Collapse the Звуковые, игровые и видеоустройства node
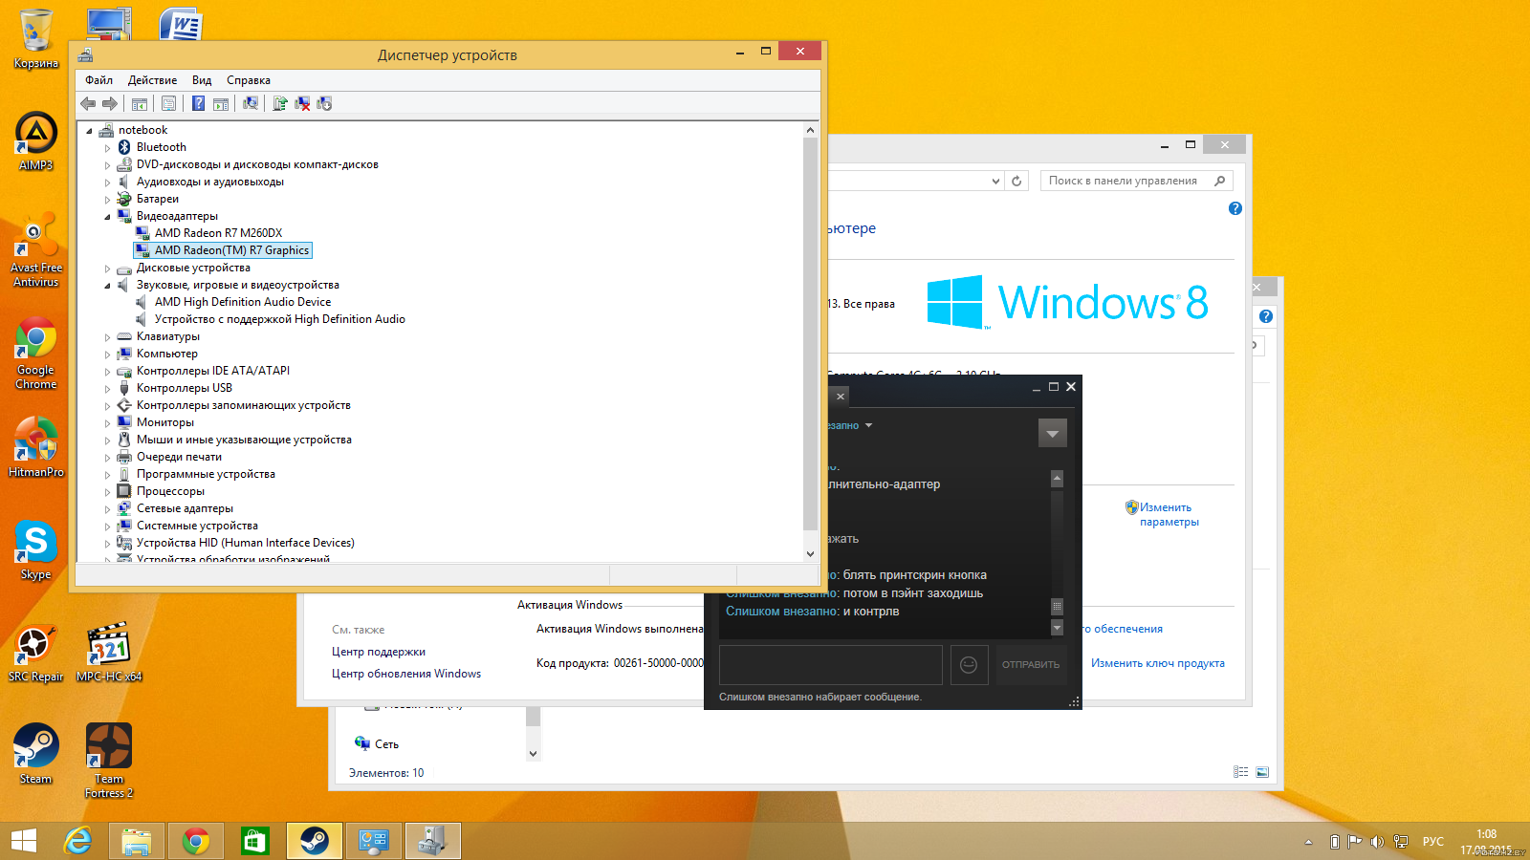The height and width of the screenshot is (860, 1530). (107, 286)
